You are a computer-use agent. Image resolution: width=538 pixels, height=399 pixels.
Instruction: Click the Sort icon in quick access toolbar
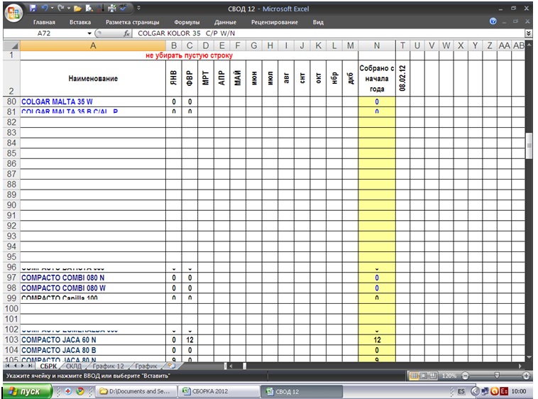point(101,9)
